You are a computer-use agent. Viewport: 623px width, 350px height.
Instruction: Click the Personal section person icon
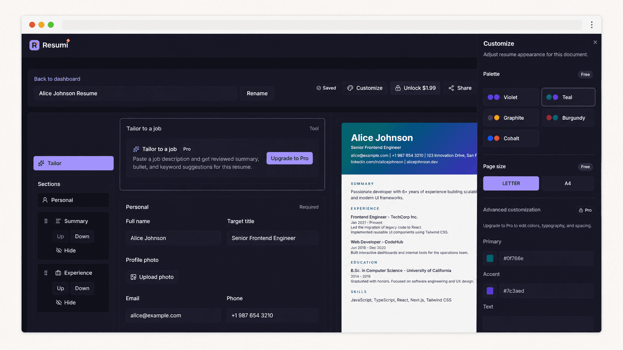pos(45,200)
